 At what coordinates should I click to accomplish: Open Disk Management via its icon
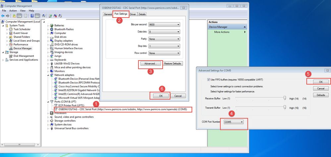click(x=11, y=56)
